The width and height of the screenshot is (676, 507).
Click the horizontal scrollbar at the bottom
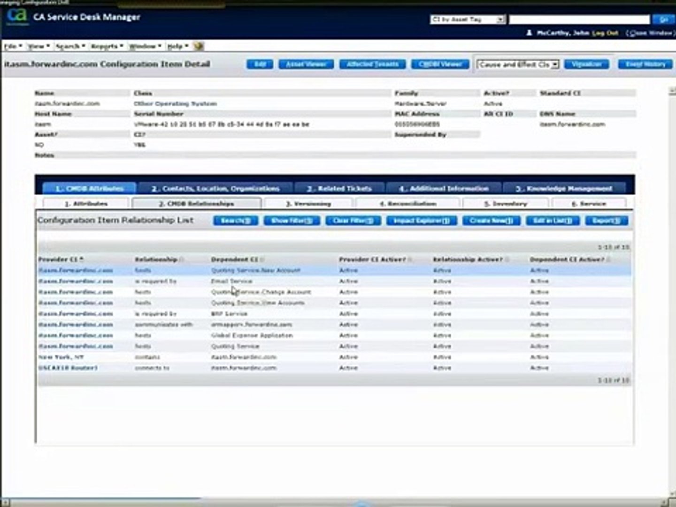click(x=335, y=503)
